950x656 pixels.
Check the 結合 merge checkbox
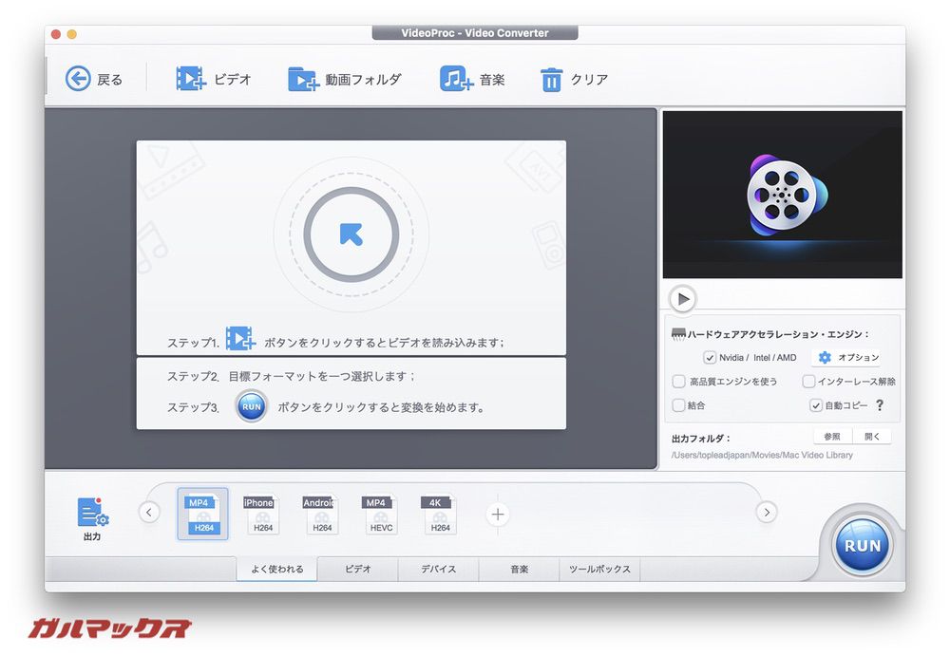pyautogui.click(x=679, y=405)
